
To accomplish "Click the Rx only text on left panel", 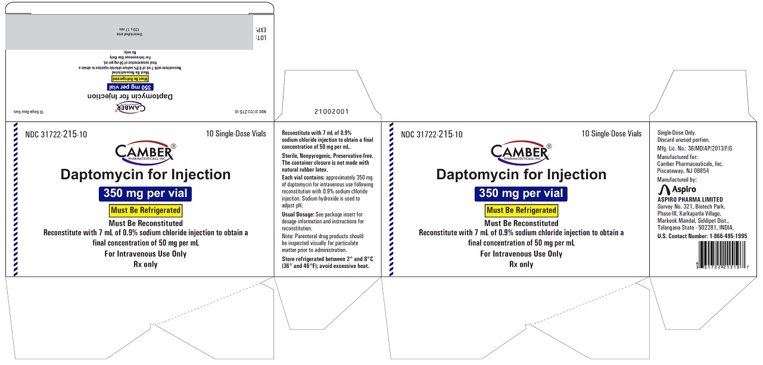I will [x=145, y=264].
